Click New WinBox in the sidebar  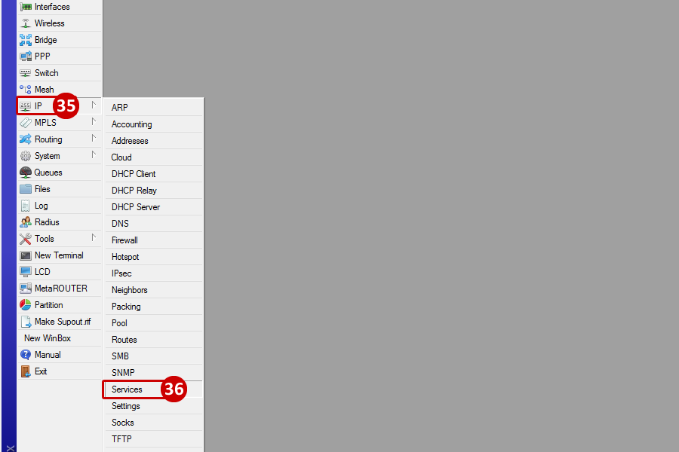pyautogui.click(x=48, y=338)
